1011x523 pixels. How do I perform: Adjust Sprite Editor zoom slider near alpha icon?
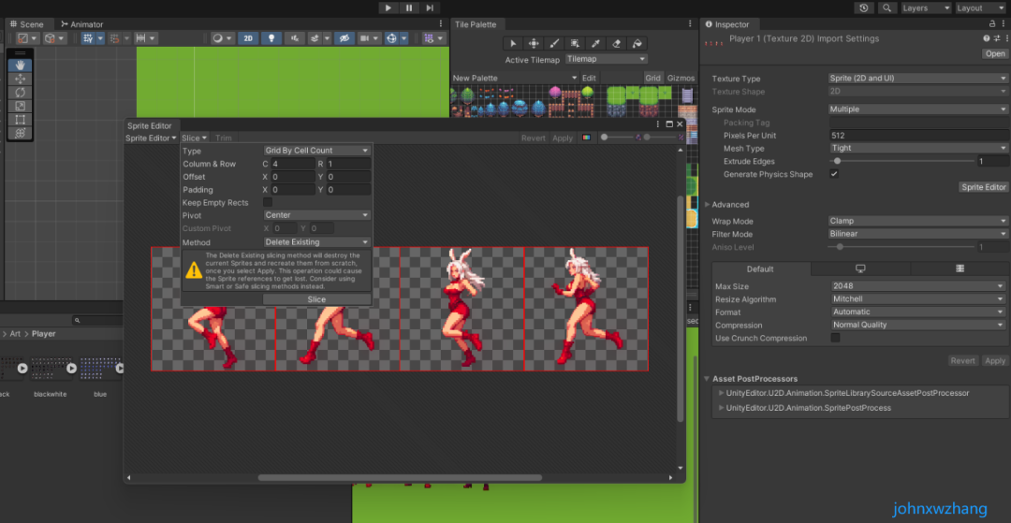click(619, 138)
